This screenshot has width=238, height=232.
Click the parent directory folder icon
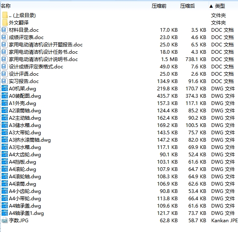point(5,15)
